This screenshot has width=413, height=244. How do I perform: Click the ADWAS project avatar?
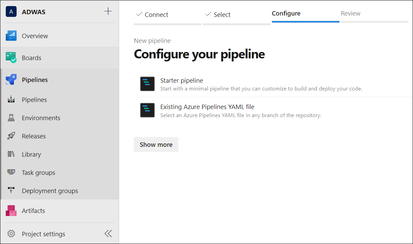(x=11, y=11)
